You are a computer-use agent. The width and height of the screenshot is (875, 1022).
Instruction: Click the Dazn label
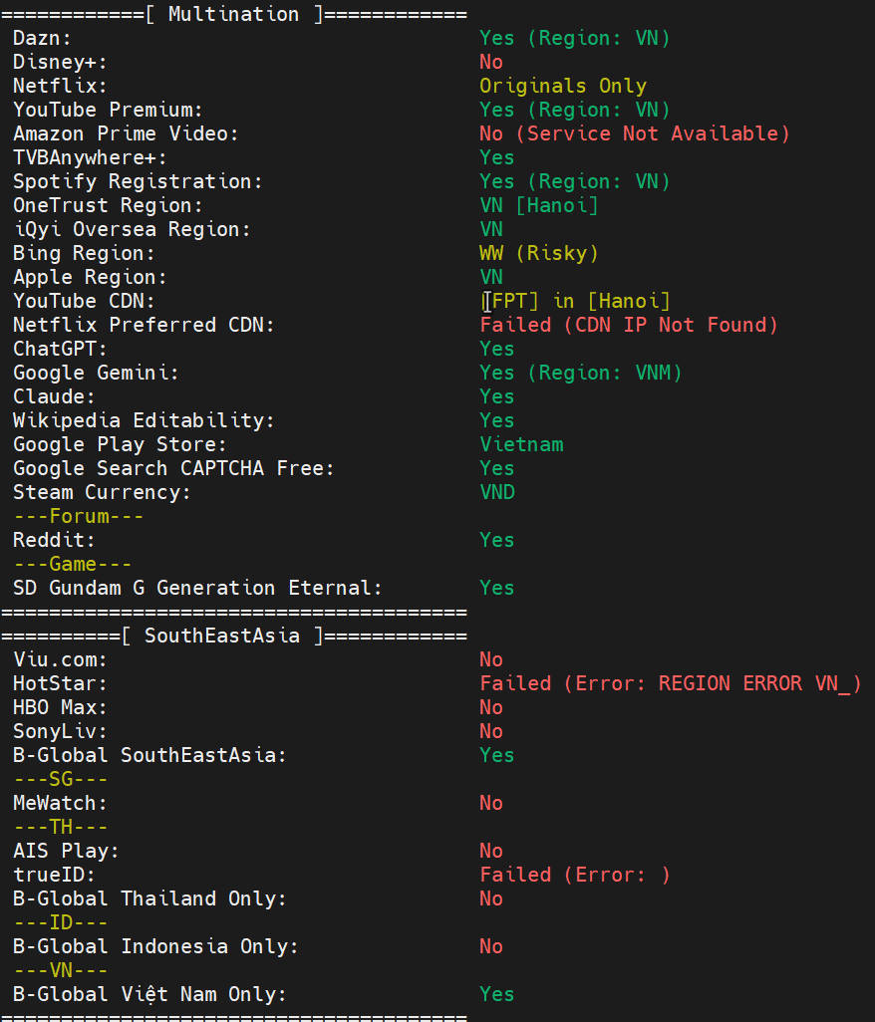[x=42, y=38]
